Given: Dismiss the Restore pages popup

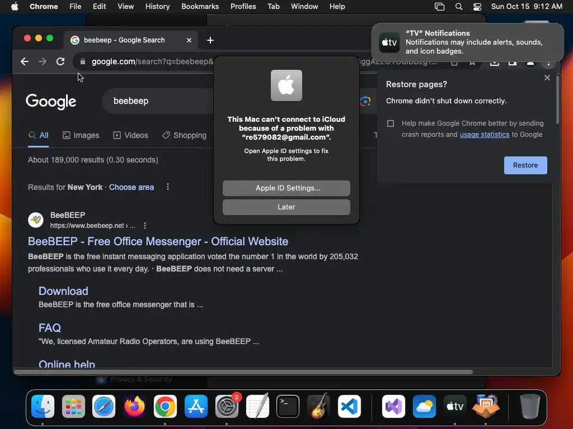Looking at the screenshot, I should [547, 78].
